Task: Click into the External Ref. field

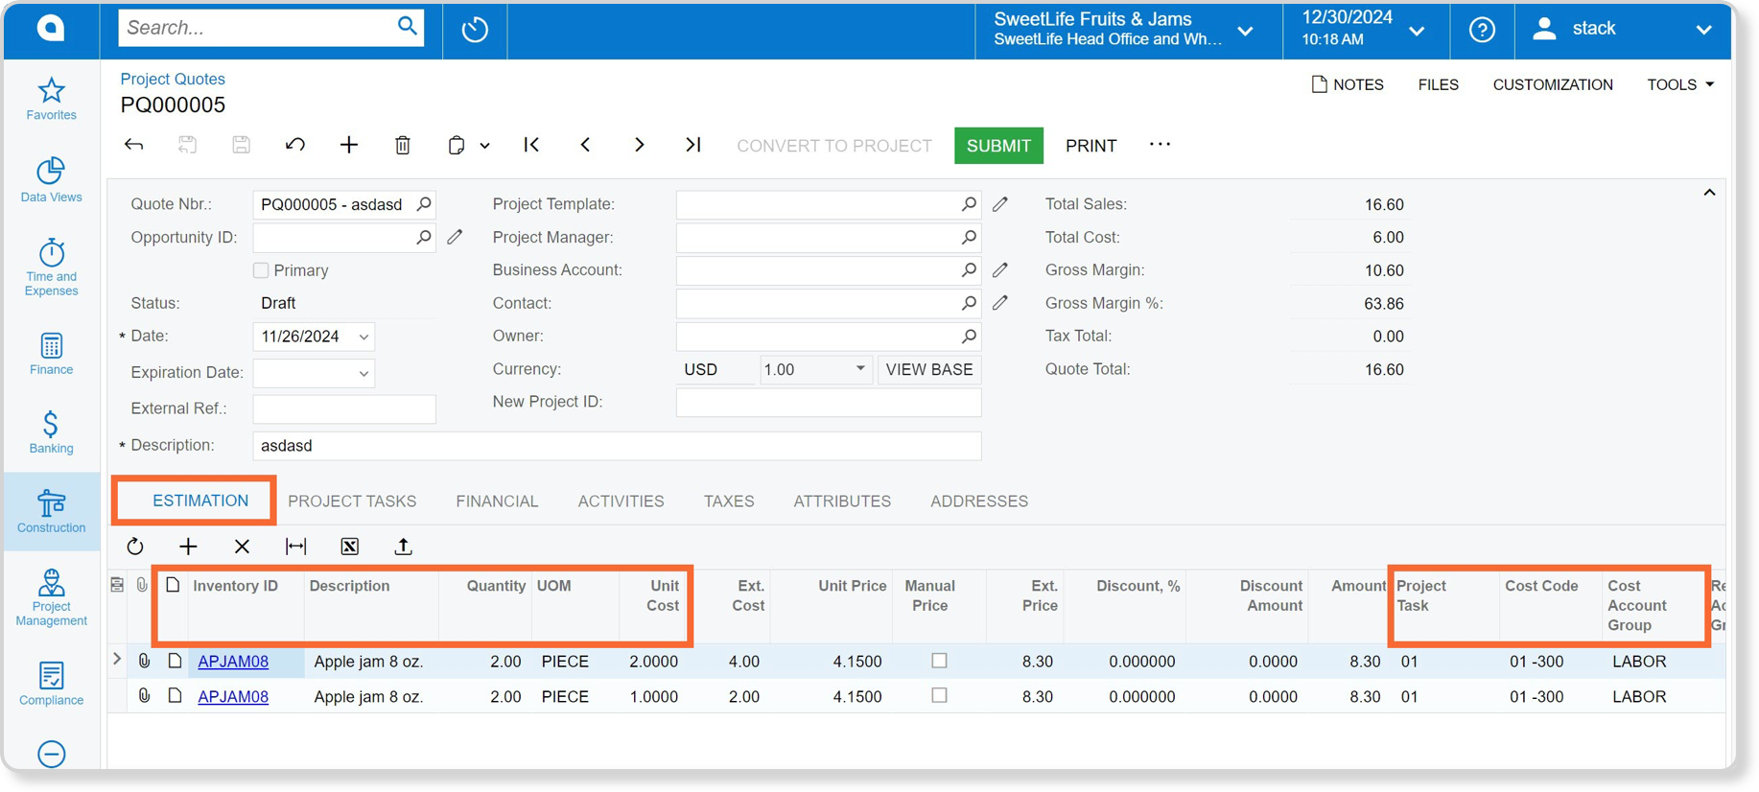Action: point(344,409)
